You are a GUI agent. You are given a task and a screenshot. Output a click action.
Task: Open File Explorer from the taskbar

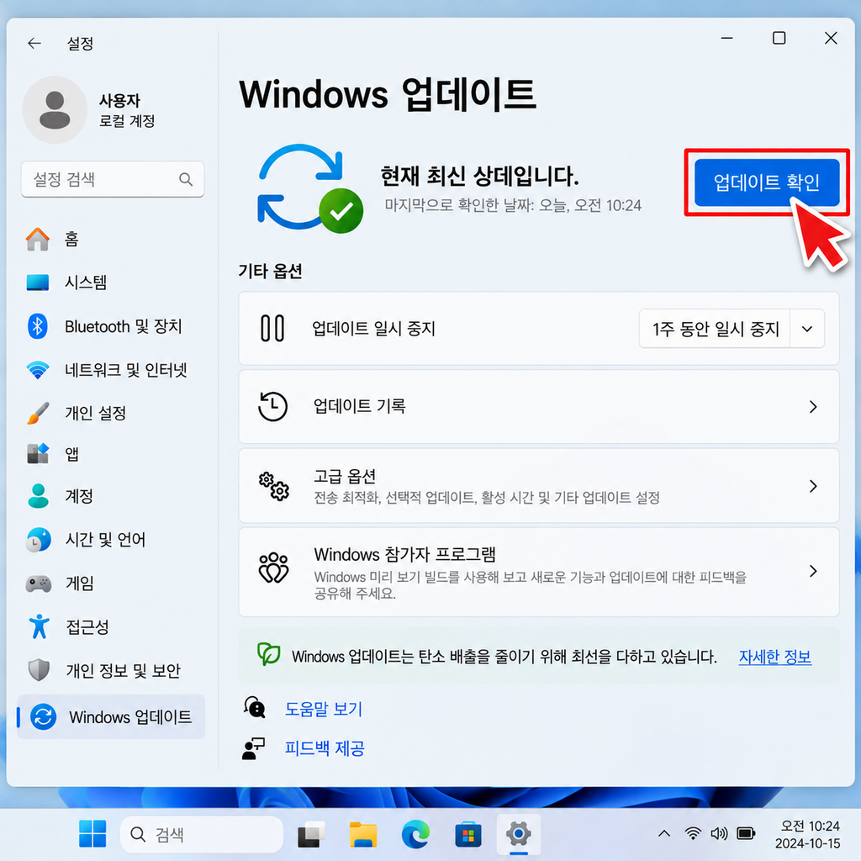363,835
